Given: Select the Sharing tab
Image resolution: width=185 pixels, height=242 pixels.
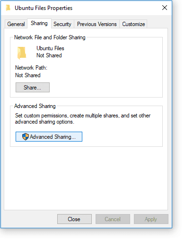Looking at the screenshot, I should tap(39, 23).
